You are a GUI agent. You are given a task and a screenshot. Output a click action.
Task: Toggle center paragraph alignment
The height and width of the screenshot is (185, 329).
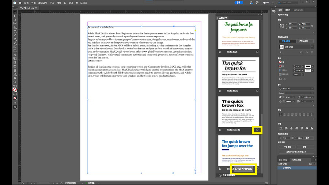click(x=284, y=114)
